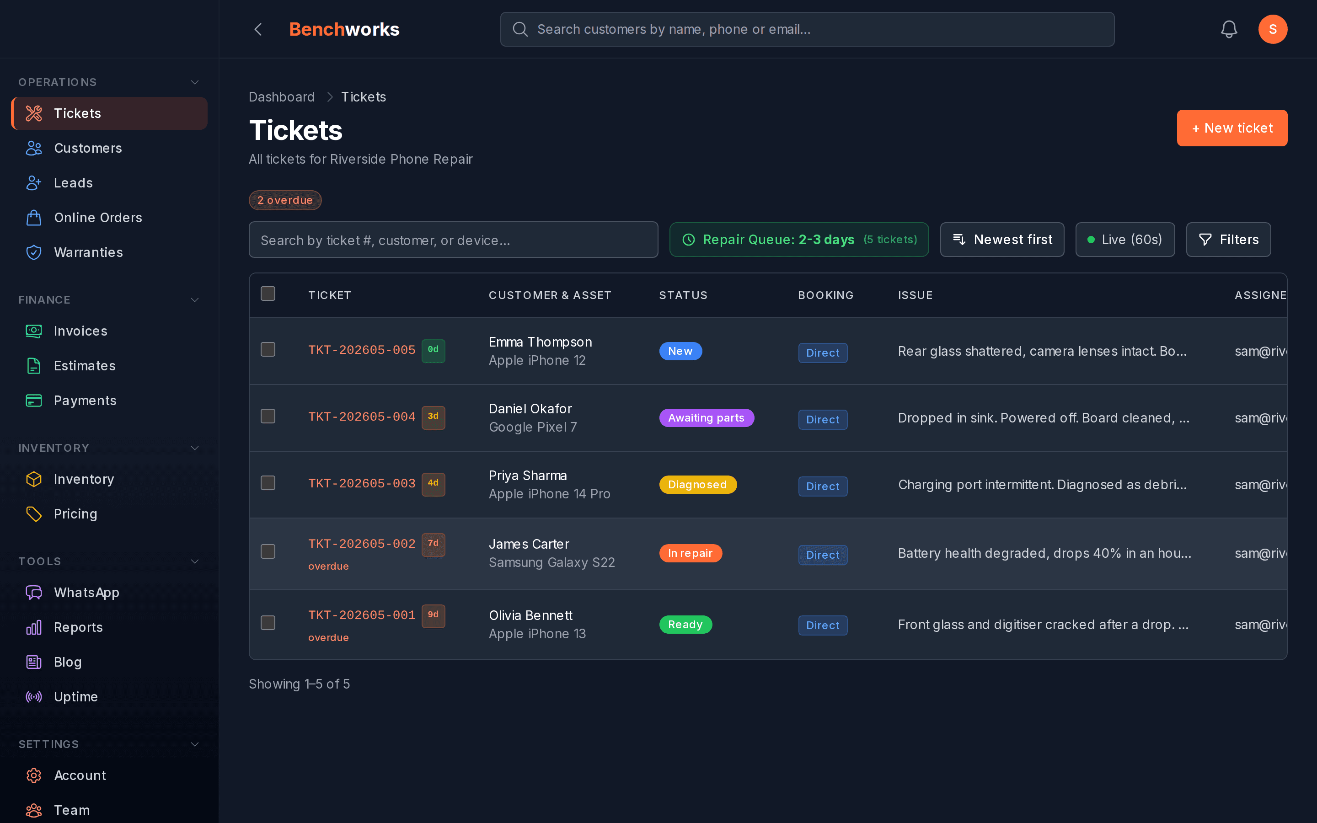Click Direct booking tag for Olivia Bennett
The height and width of the screenshot is (823, 1317).
[x=823, y=625]
